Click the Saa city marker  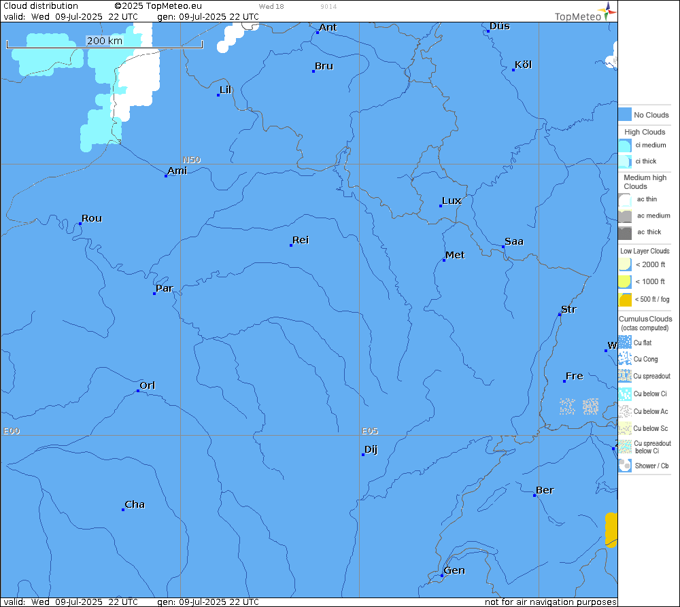(503, 247)
